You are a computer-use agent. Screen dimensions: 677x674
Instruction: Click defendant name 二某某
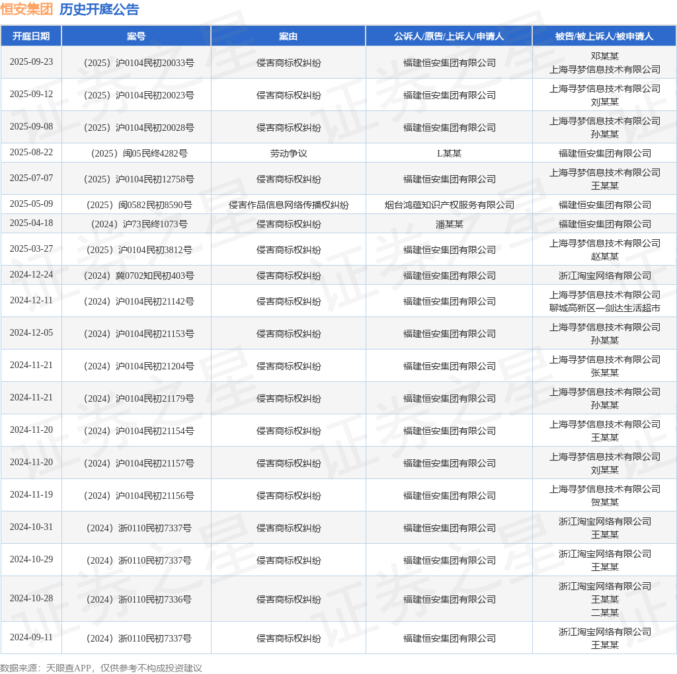(x=605, y=613)
